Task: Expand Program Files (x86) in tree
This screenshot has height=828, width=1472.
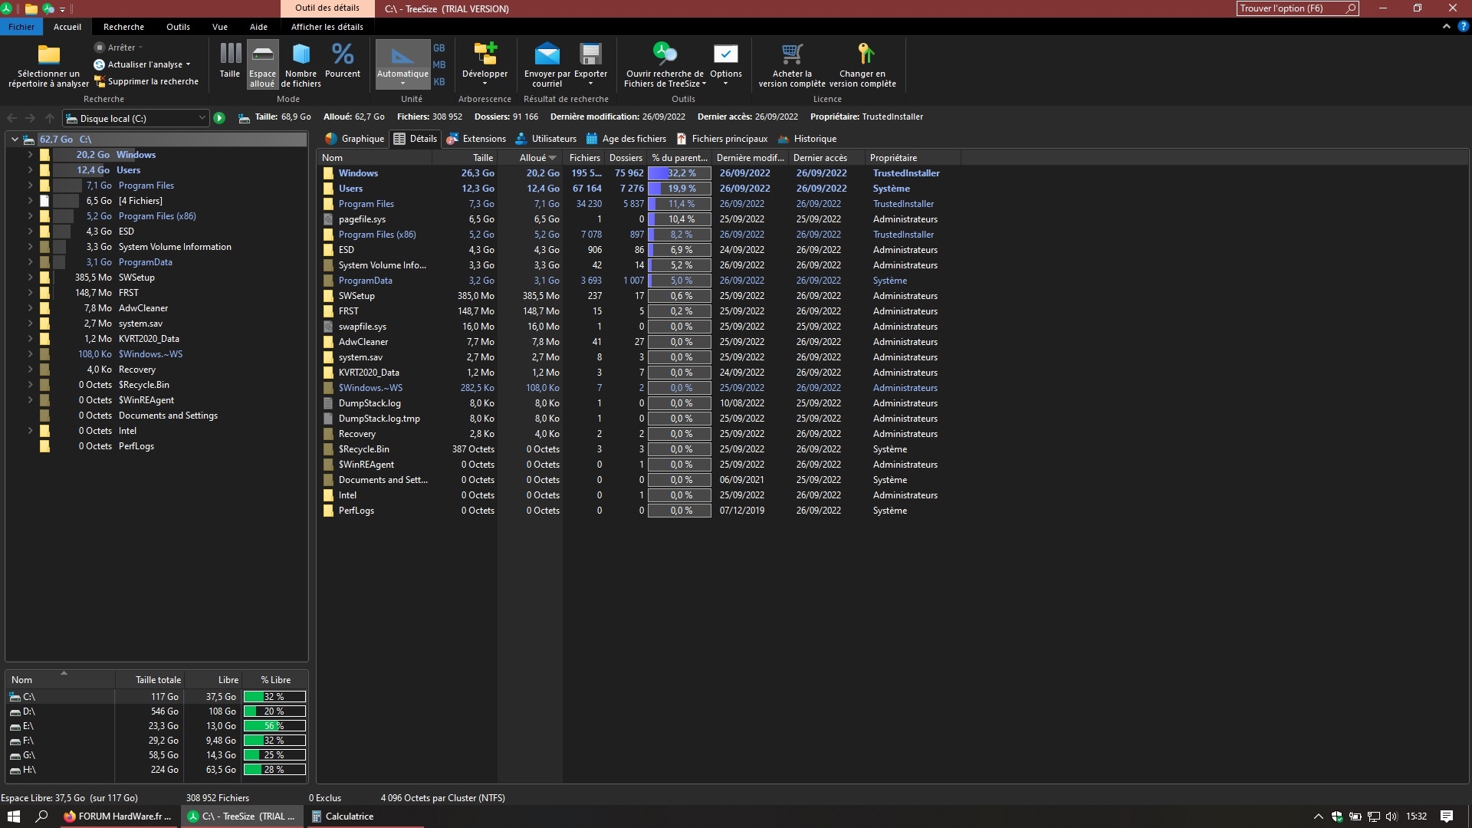Action: [30, 216]
